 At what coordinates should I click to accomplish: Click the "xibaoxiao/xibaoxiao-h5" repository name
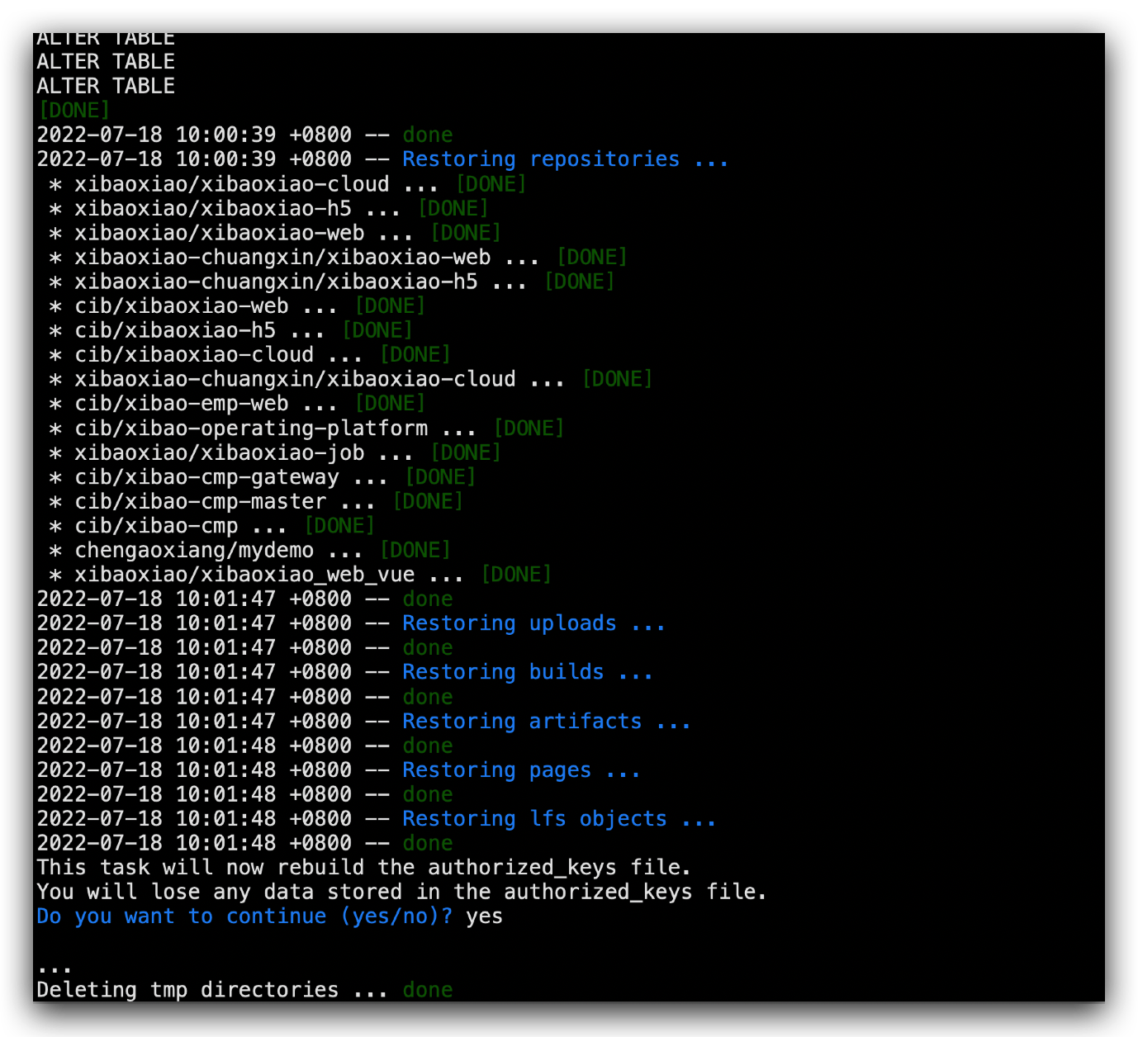point(213,208)
